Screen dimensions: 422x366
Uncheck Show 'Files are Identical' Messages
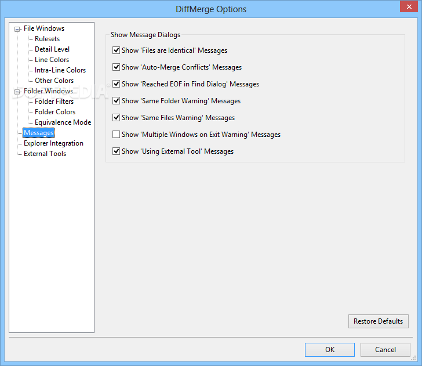pos(116,50)
